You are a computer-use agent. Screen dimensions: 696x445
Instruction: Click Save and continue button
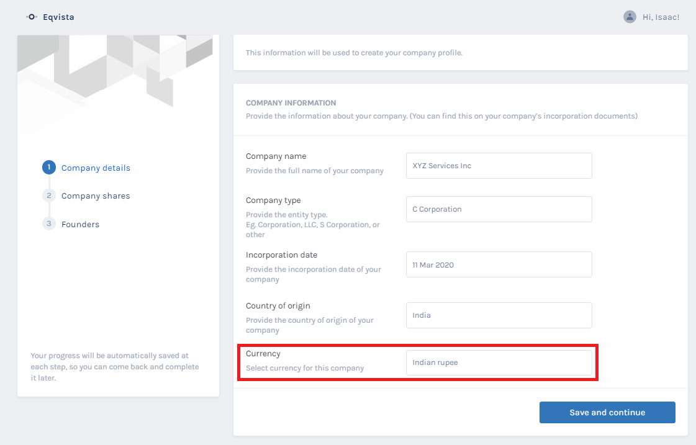click(607, 412)
